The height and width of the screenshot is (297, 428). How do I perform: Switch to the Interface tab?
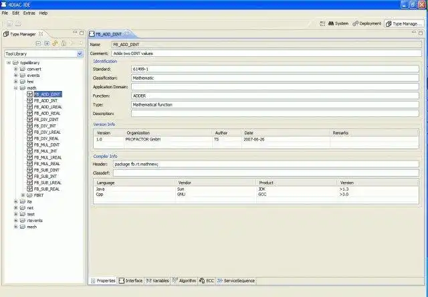click(x=131, y=281)
